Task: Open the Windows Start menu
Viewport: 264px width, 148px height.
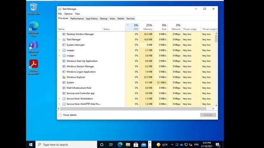Action: 31,144
